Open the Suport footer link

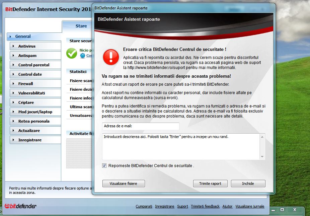182,206
